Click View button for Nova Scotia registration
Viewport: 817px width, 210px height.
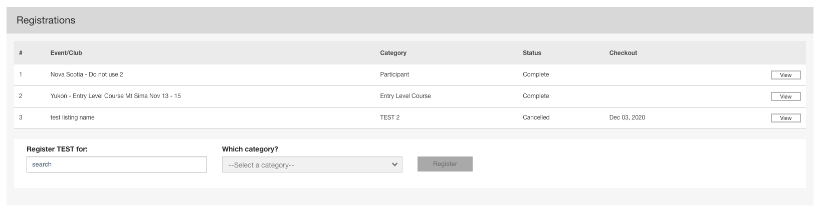785,75
